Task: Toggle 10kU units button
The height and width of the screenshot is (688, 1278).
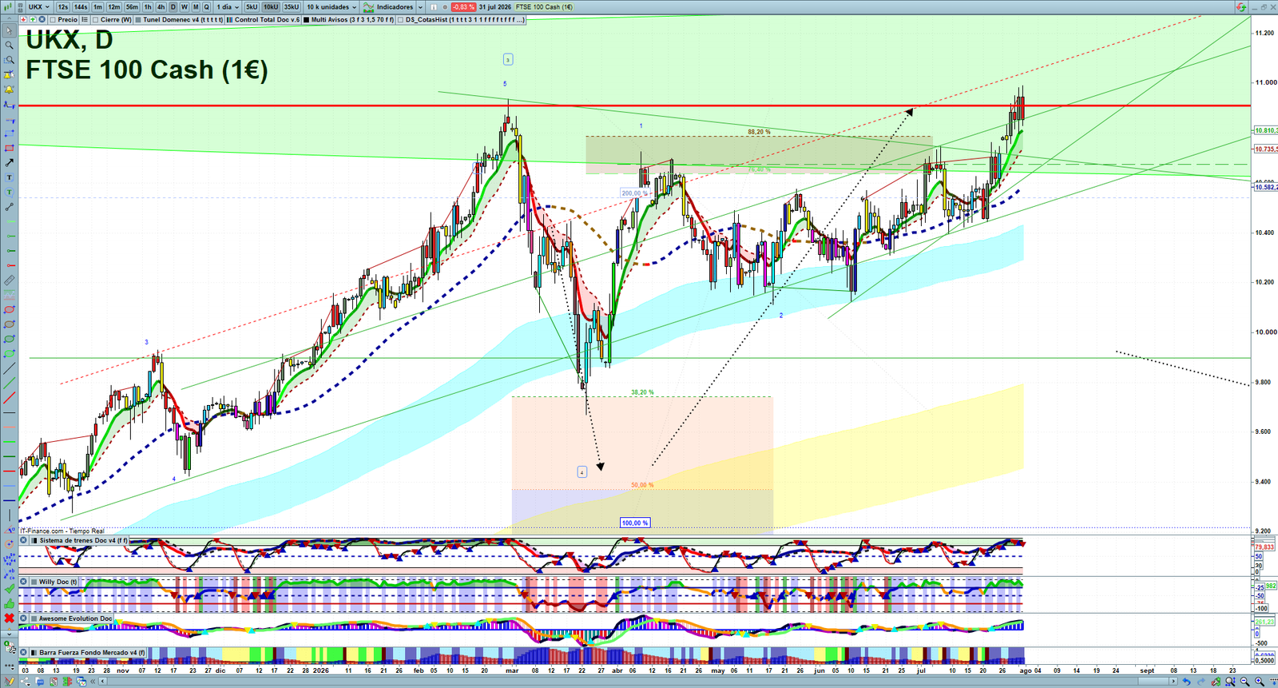Action: [x=271, y=7]
